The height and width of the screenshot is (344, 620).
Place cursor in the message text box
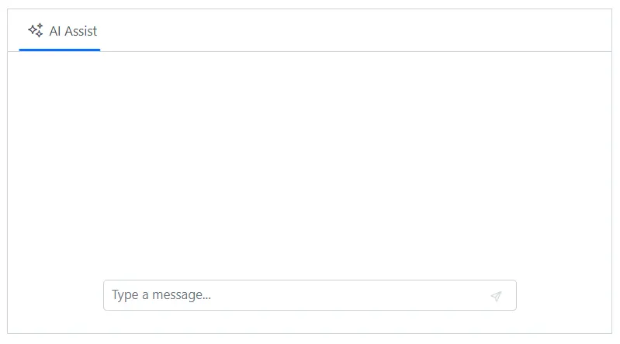coord(295,295)
